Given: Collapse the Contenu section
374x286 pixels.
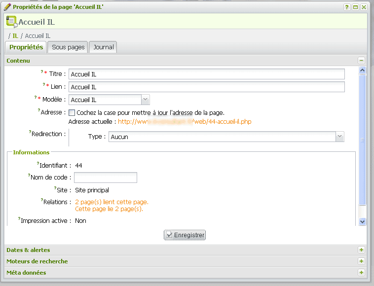Looking at the screenshot, I should (x=361, y=60).
